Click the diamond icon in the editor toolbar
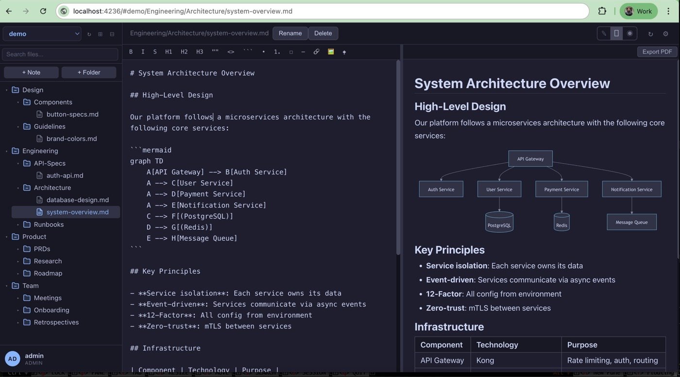 pos(344,51)
